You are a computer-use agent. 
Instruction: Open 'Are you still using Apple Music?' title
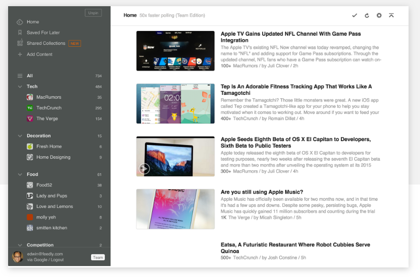coord(262,192)
